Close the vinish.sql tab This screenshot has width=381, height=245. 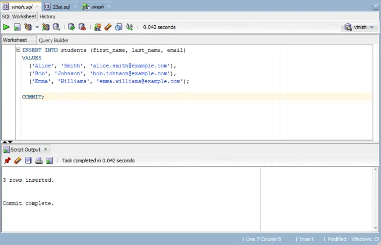point(37,6)
